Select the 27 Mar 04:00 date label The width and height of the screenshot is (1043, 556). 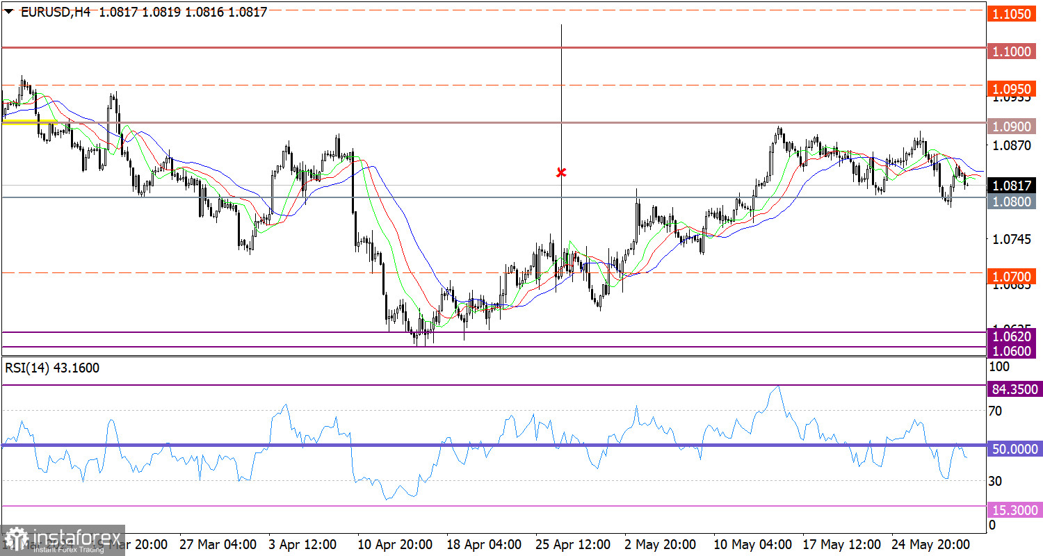tap(218, 544)
